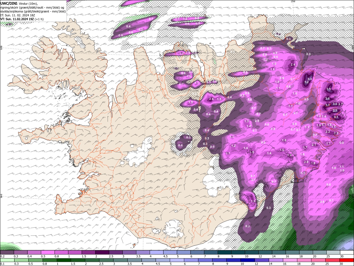Click the 2.0 precipitation value on the map

click(306, 162)
